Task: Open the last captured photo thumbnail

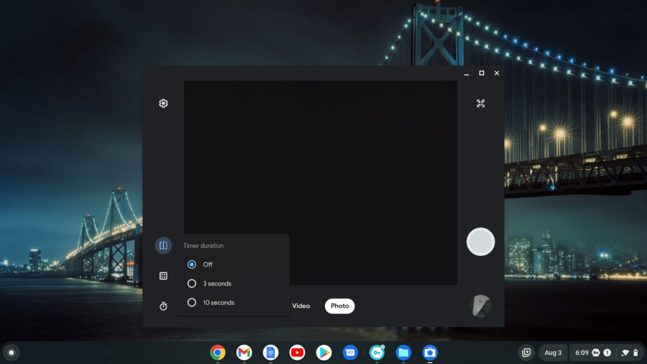Action: point(480,306)
